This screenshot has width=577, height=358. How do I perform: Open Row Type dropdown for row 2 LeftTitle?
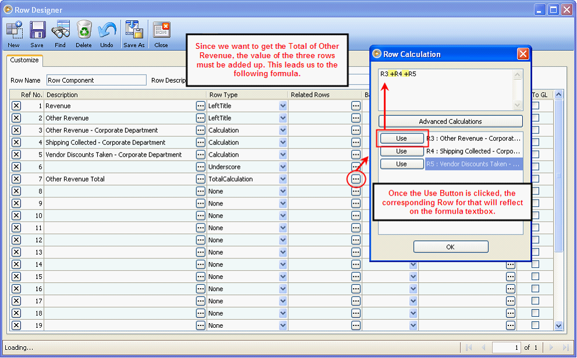tap(283, 118)
